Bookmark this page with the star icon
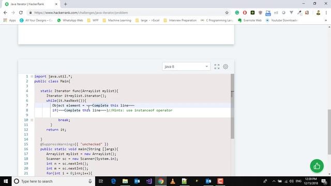Viewport: 331px width, 186px height. [x=227, y=12]
